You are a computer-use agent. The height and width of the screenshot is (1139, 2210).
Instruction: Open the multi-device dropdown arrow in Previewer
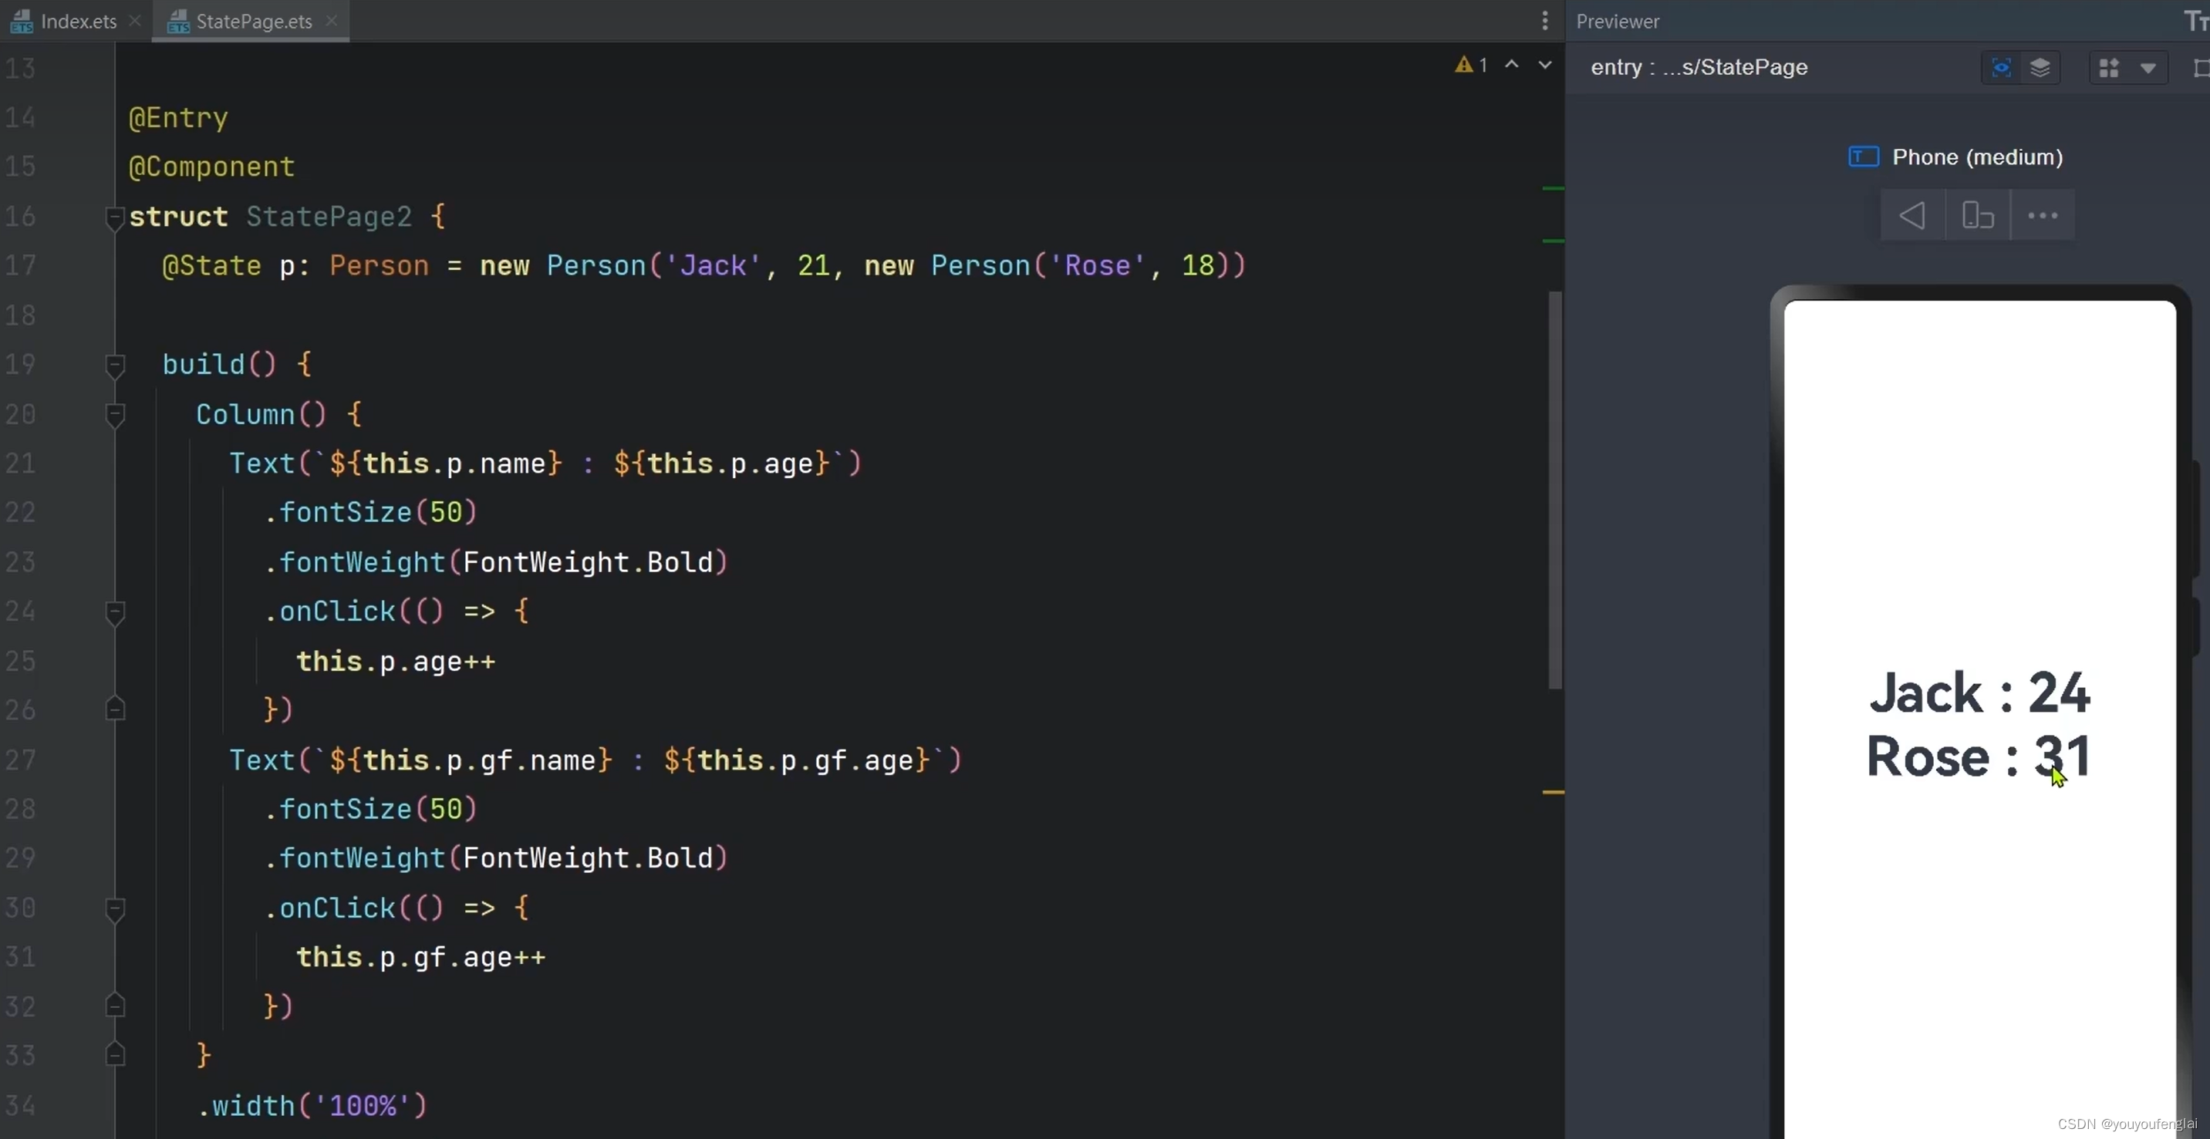pos(2148,68)
